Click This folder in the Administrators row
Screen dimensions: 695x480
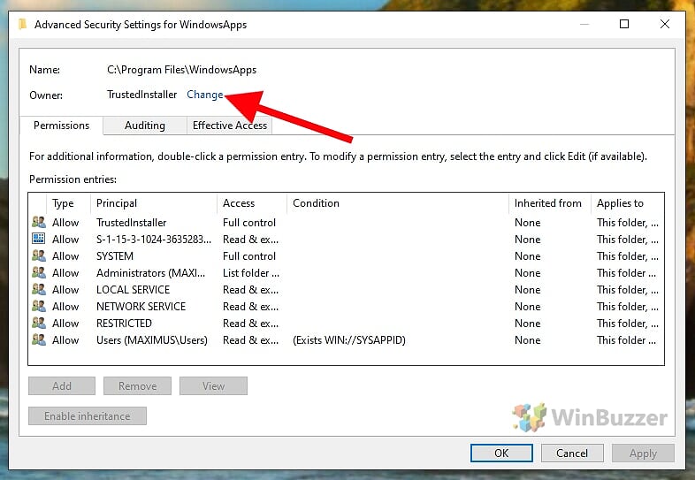coord(626,273)
